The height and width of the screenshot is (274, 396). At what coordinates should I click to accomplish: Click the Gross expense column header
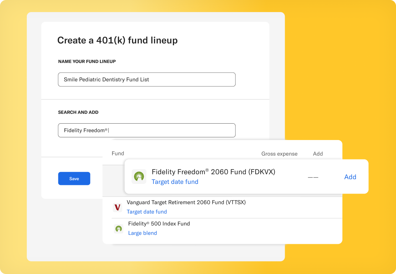click(x=279, y=154)
